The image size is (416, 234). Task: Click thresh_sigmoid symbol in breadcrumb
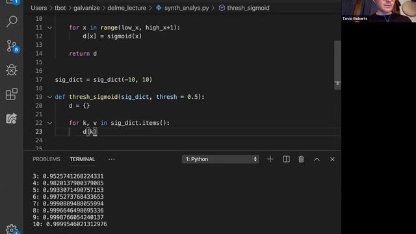coord(248,8)
